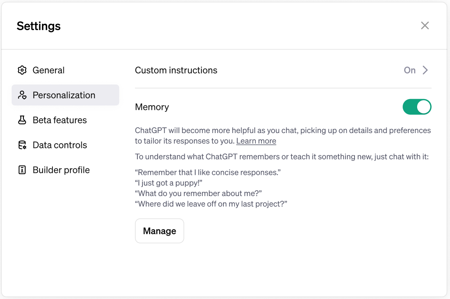Turn off the Memory toggle
Viewport: 450px width, 299px height.
tap(417, 107)
